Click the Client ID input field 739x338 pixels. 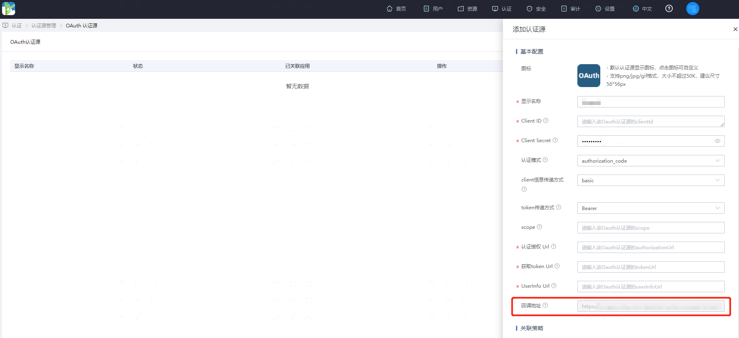[x=651, y=121]
